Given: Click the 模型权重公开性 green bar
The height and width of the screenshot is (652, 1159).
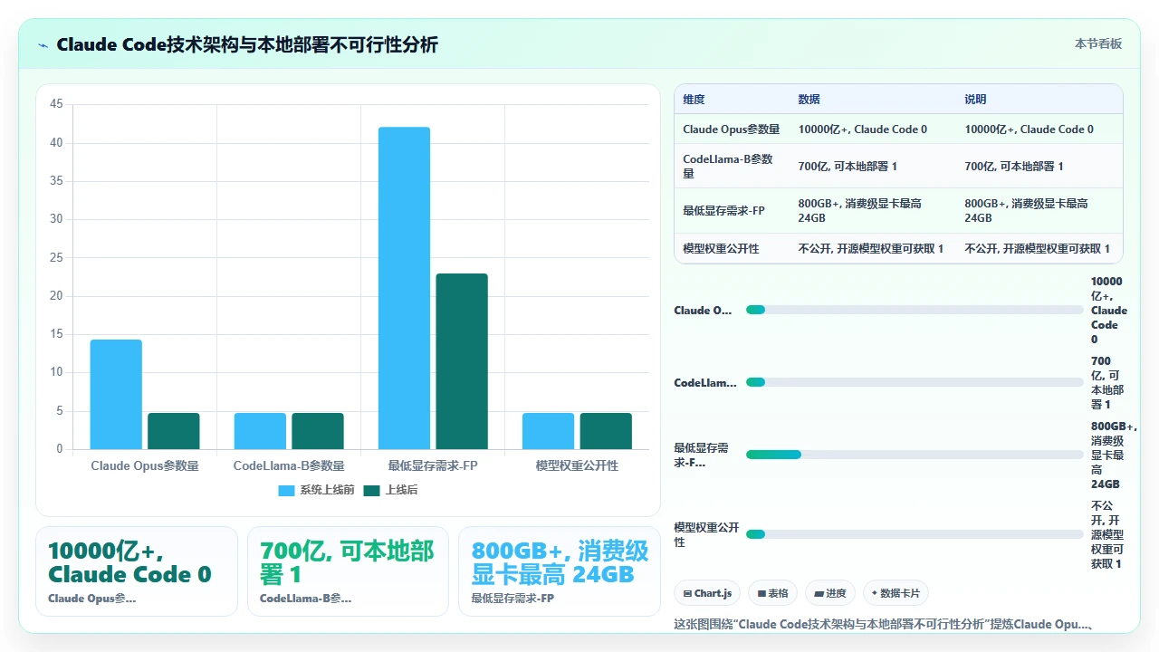Looking at the screenshot, I should tap(606, 431).
